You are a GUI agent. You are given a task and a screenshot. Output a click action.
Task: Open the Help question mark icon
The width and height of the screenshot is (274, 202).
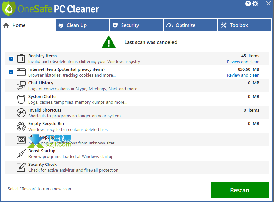coord(248,4)
